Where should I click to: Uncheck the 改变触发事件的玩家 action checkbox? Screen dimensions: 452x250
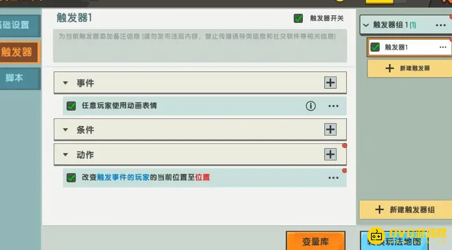[x=71, y=178]
